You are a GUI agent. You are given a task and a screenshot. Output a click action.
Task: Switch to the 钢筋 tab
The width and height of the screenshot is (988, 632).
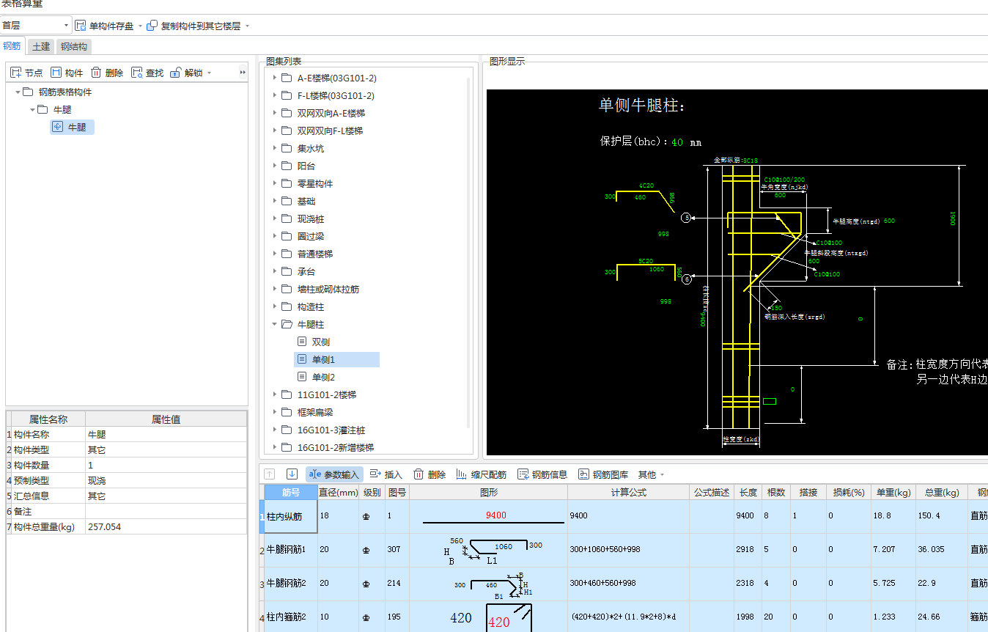point(12,46)
